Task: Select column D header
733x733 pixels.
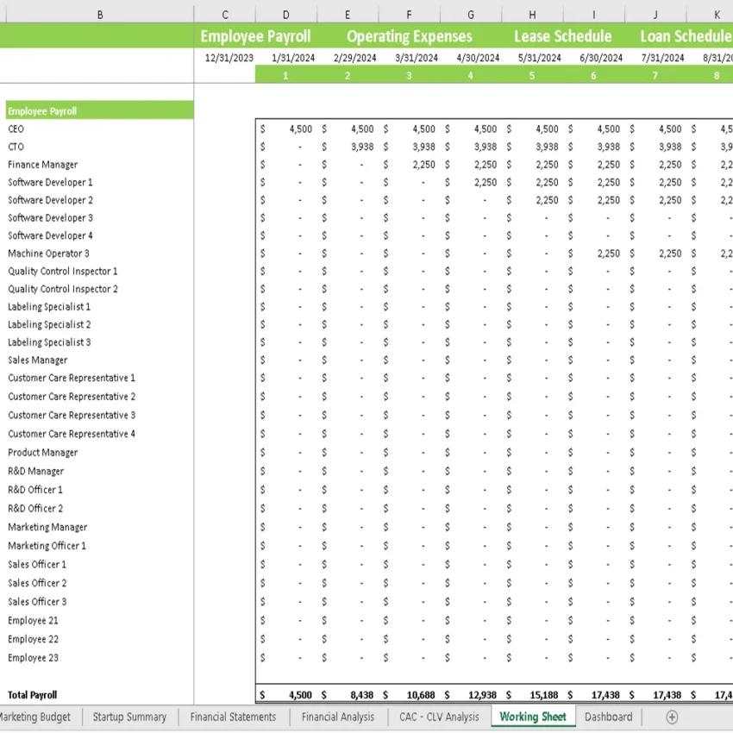Action: click(x=285, y=14)
